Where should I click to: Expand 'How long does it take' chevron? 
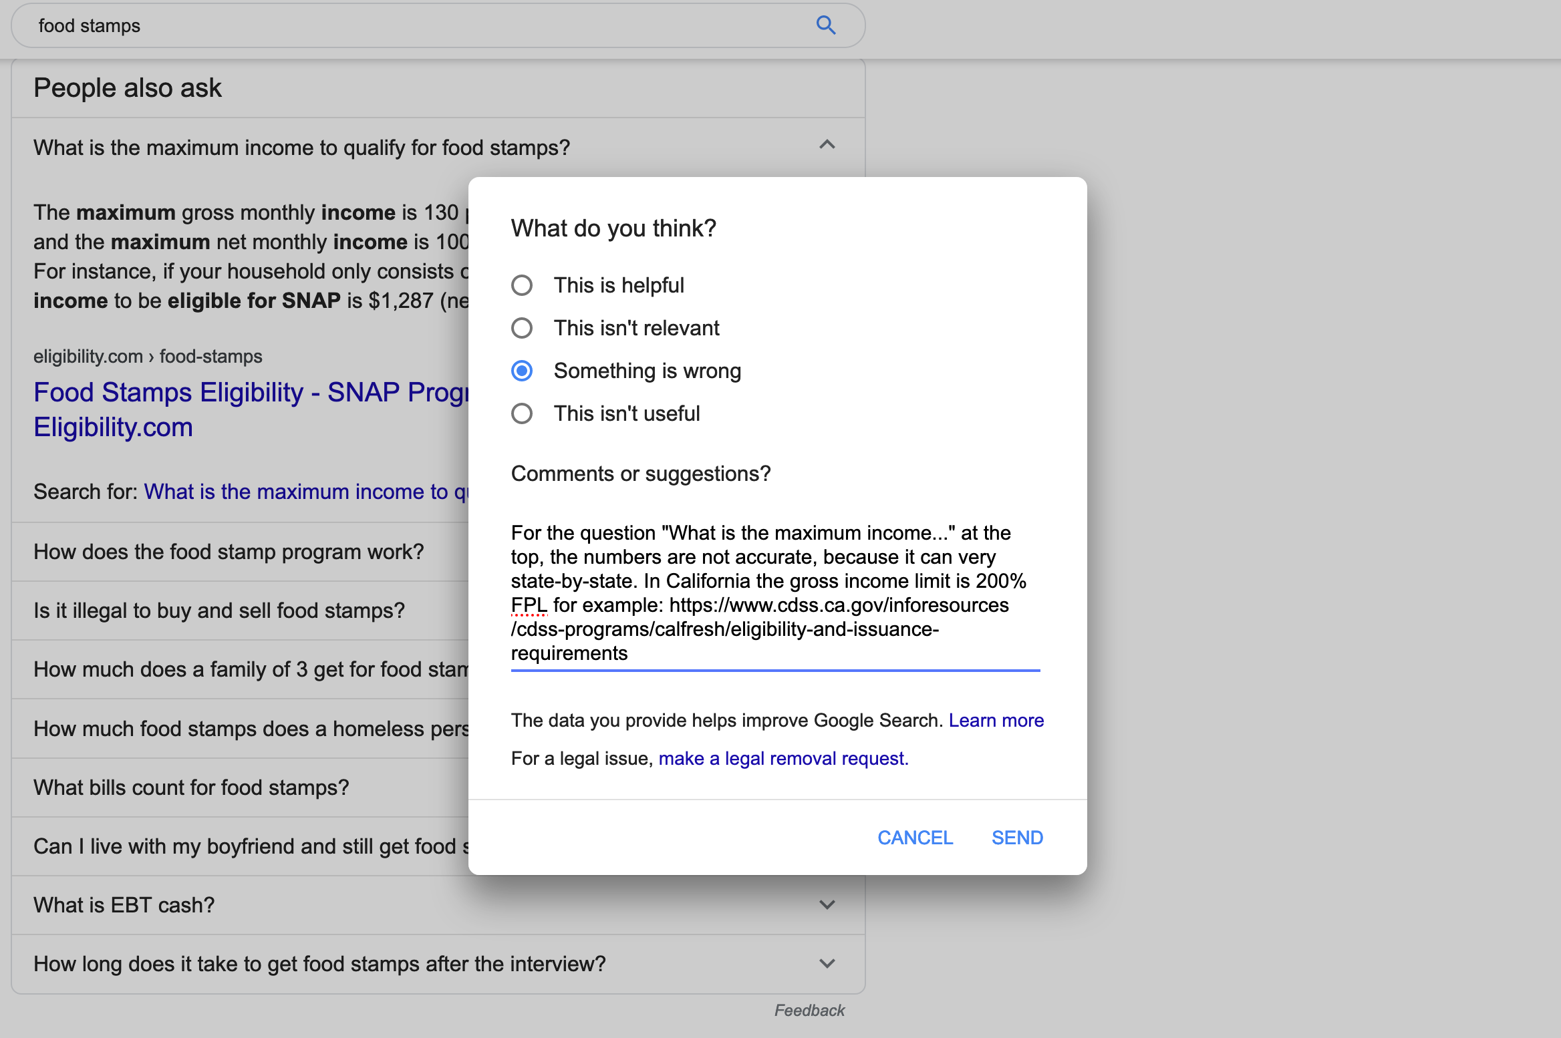tap(827, 964)
